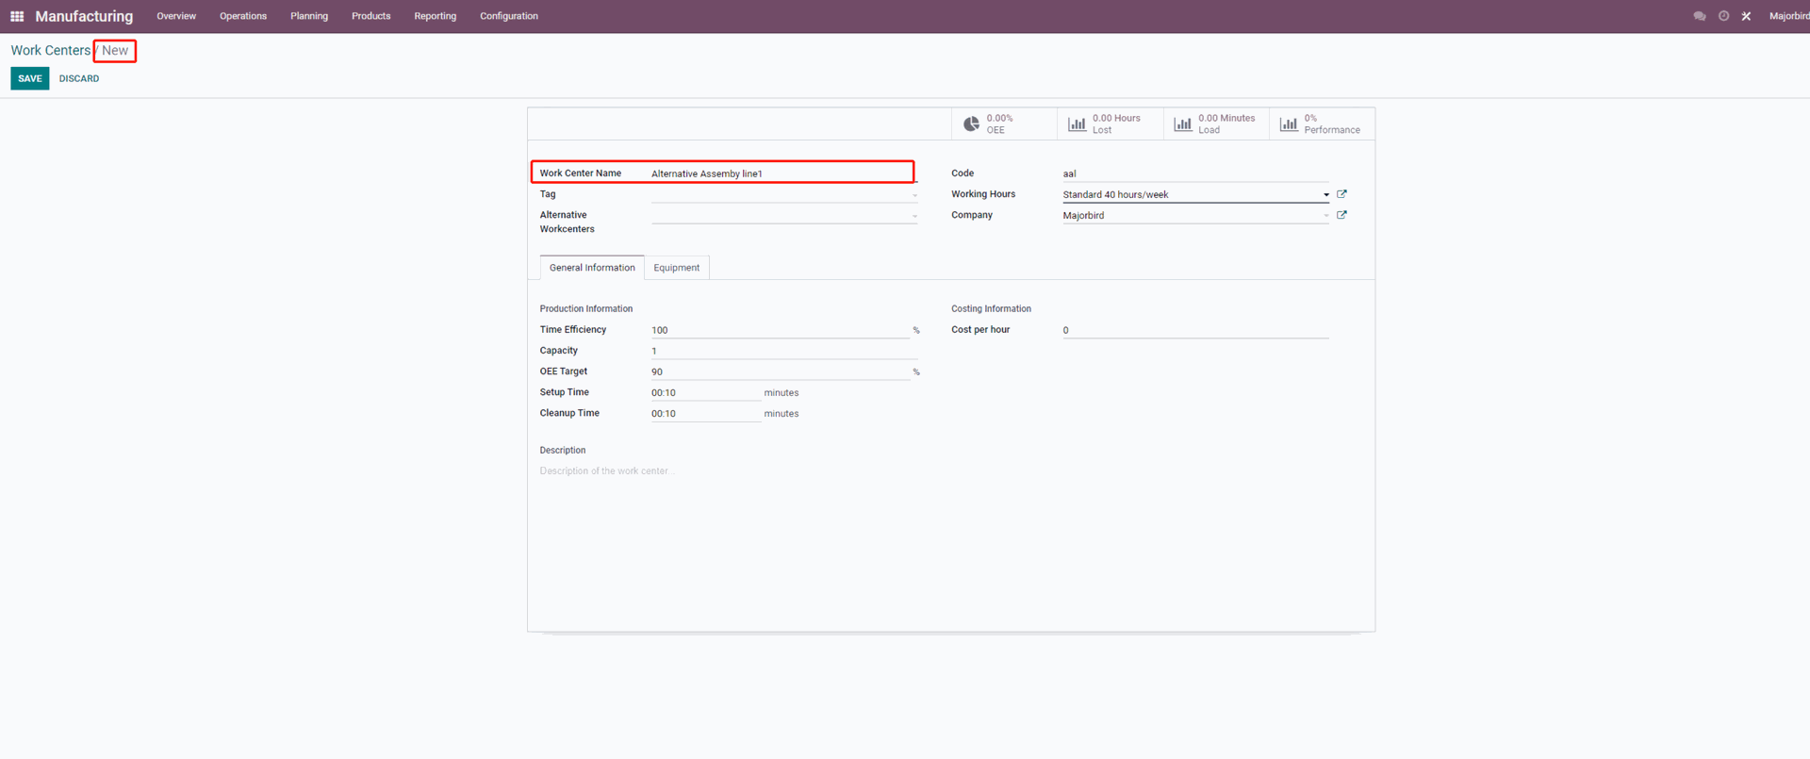The image size is (1810, 759).
Task: Expand the Tag dropdown field
Action: (x=913, y=195)
